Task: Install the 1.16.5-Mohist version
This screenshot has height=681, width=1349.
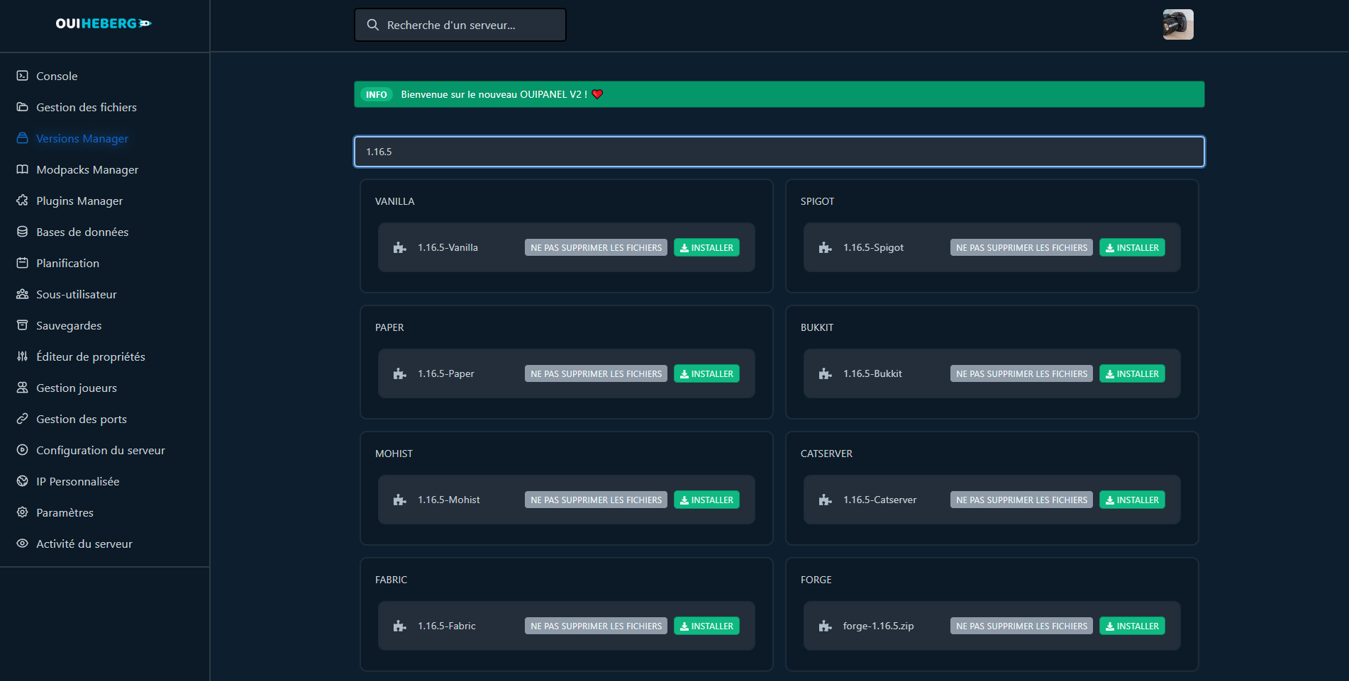Action: 706,500
